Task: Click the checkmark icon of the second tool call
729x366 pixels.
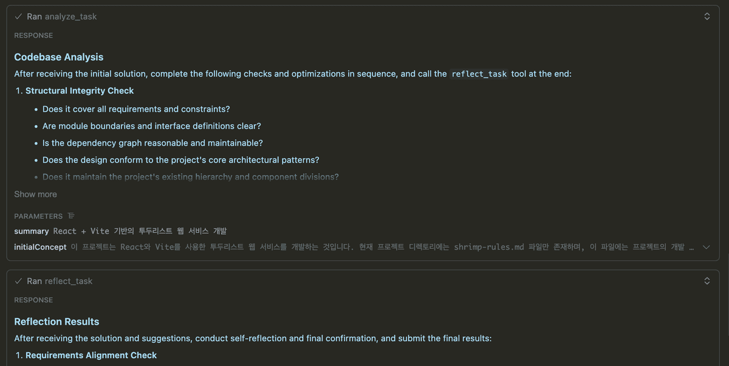Action: coord(18,281)
